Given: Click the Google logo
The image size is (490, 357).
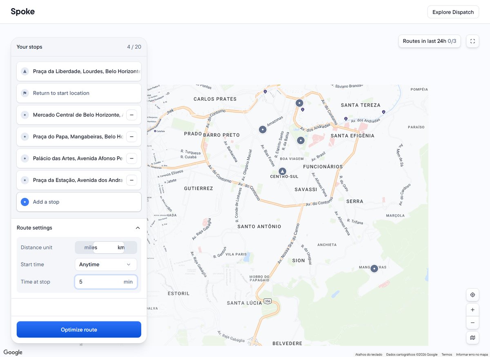Looking at the screenshot, I should tap(13, 353).
